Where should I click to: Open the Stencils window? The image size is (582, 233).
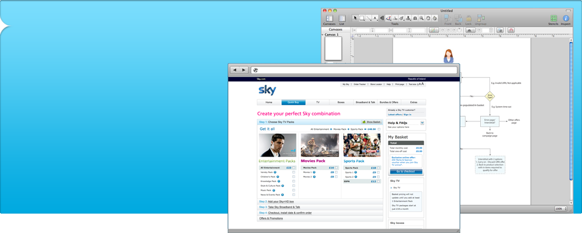(x=553, y=18)
